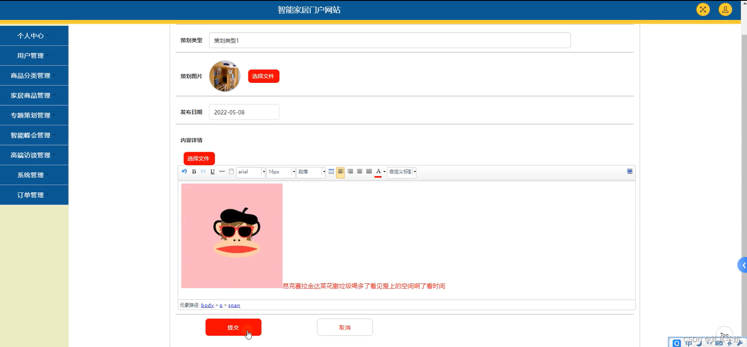Expand the 用户管理 menu
This screenshot has height=347, width=747.
[34, 56]
